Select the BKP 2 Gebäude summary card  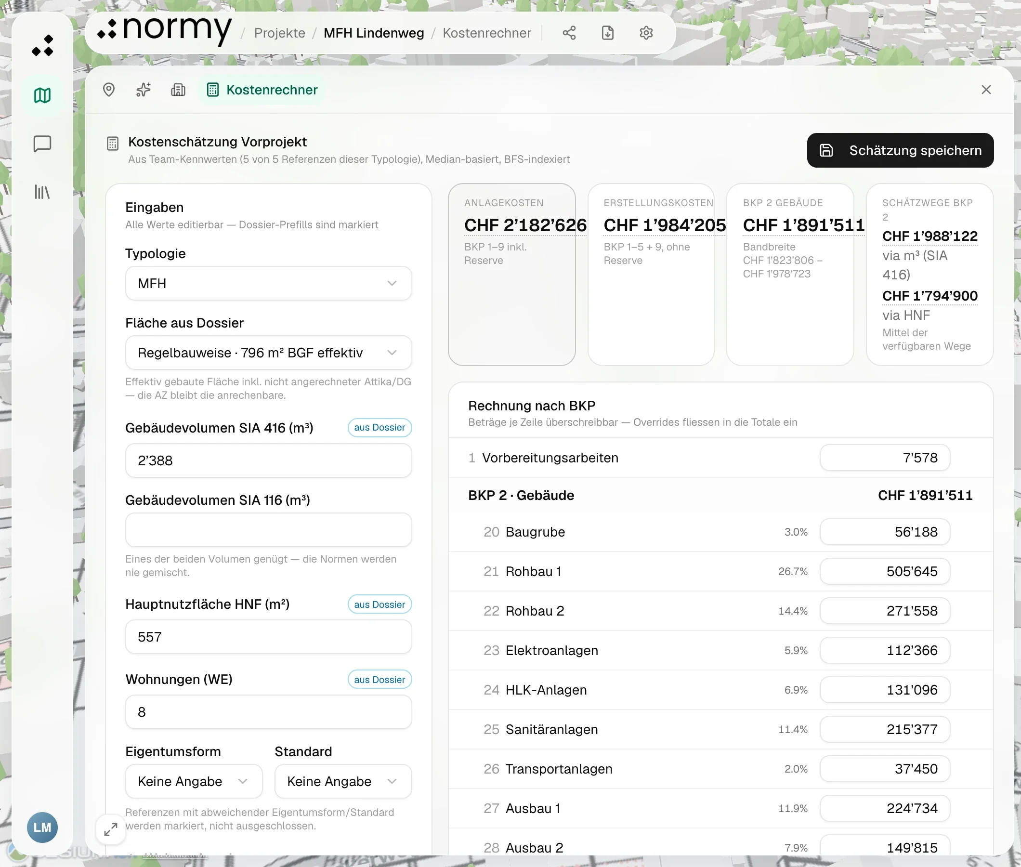790,275
